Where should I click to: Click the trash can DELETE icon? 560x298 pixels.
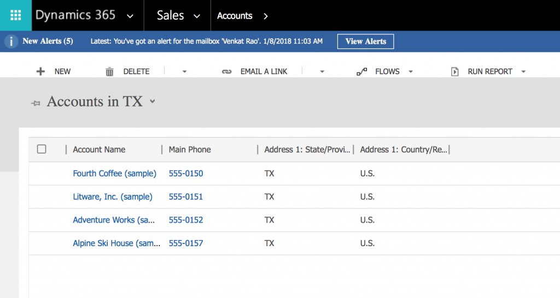[109, 71]
